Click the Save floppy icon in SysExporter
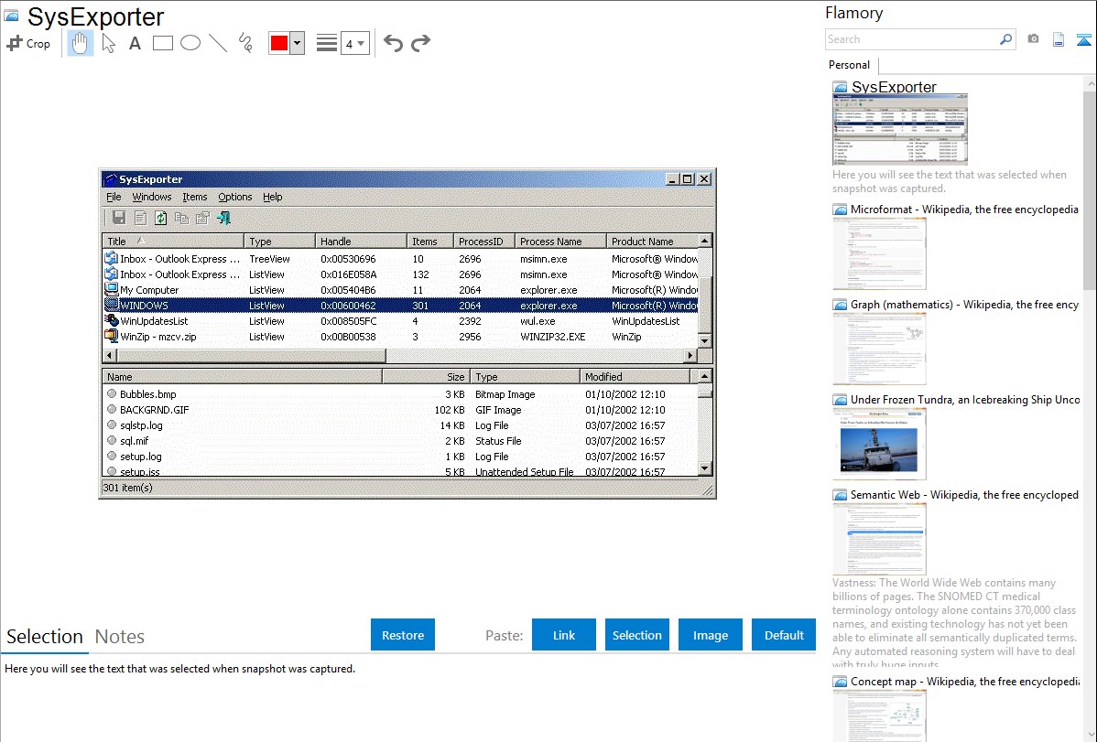Screen dimensions: 1097x742 [119, 218]
